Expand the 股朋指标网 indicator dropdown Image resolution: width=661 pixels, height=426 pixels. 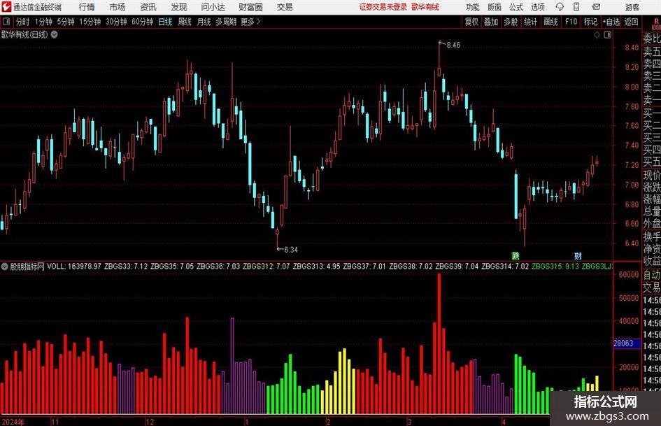click(5, 267)
